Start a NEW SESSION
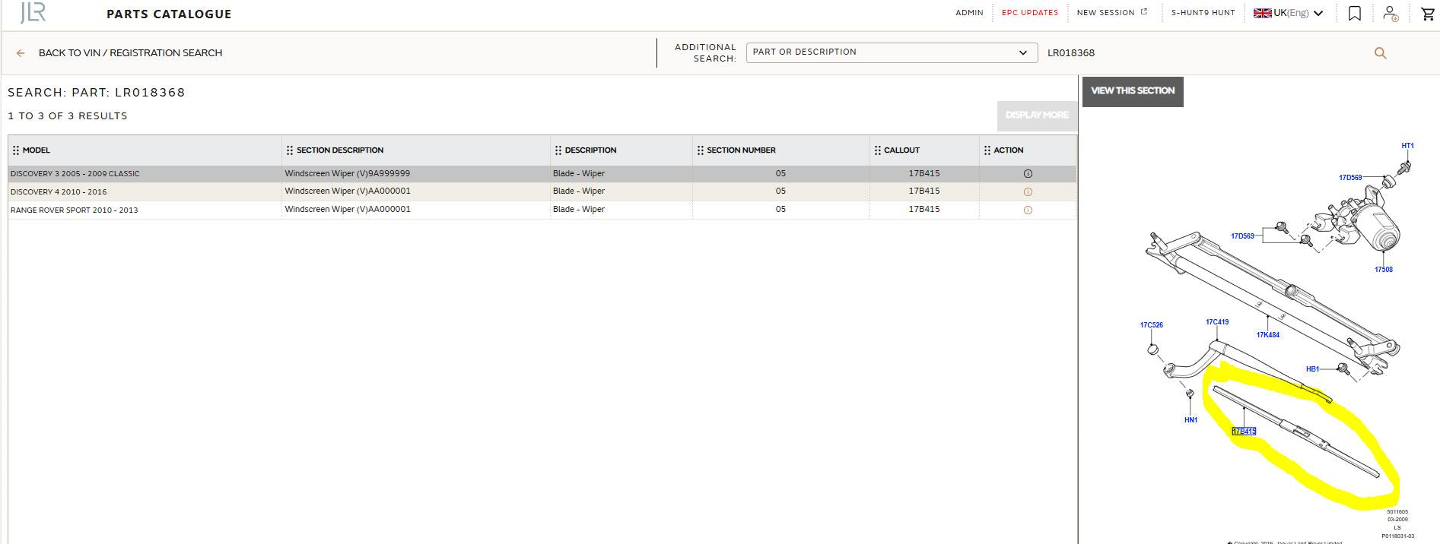 coord(1111,13)
